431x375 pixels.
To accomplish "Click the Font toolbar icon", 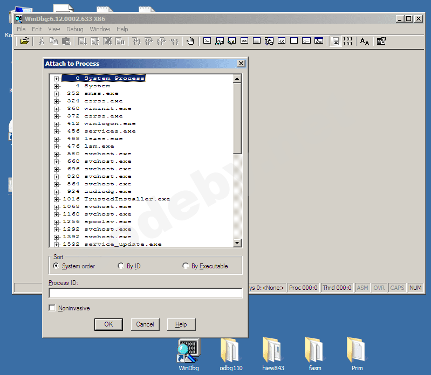I will [x=365, y=41].
